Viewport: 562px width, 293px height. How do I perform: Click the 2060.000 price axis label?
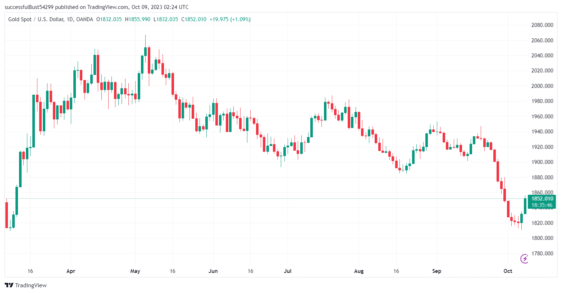[x=542, y=40]
